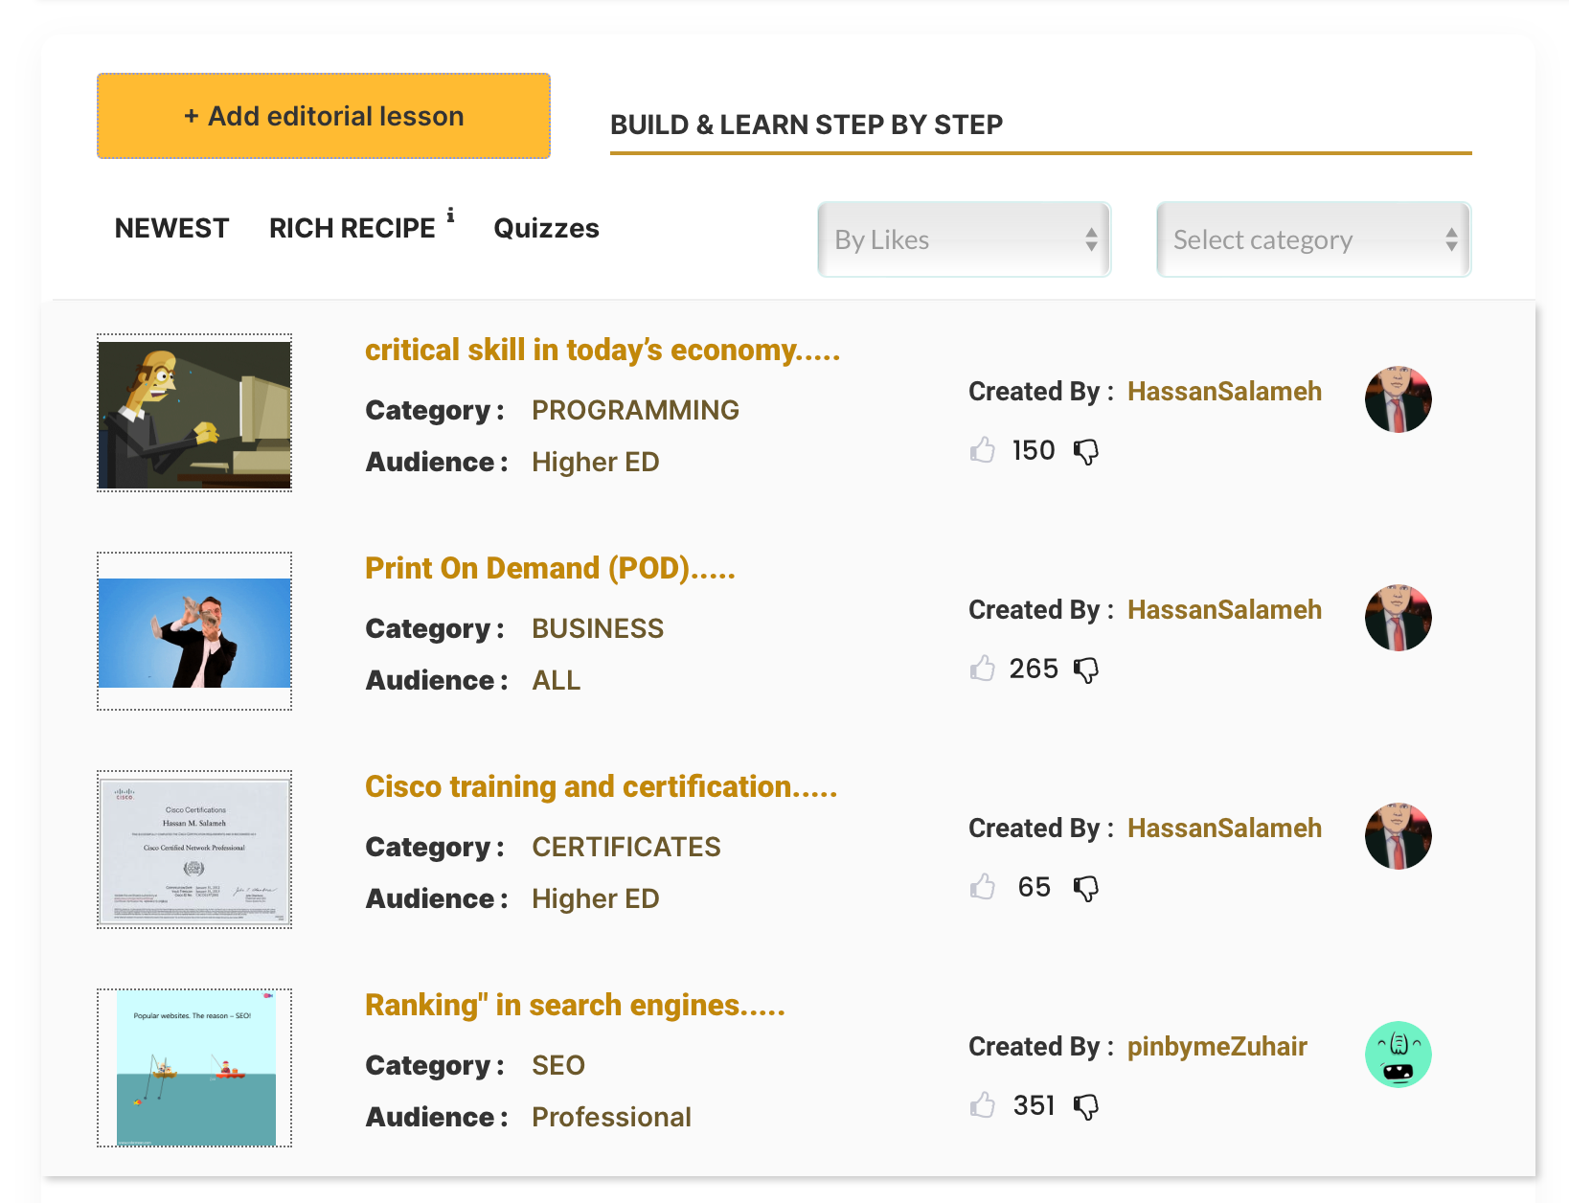Like the Cisco training and certification lesson
Image resolution: width=1569 pixels, height=1203 pixels.
pyautogui.click(x=982, y=887)
